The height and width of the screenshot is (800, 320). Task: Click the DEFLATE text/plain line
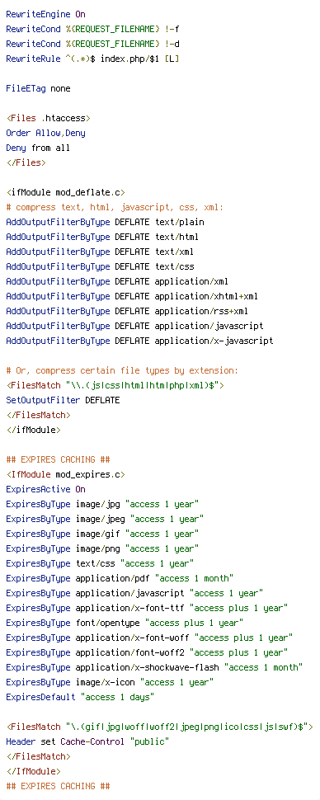point(105,222)
